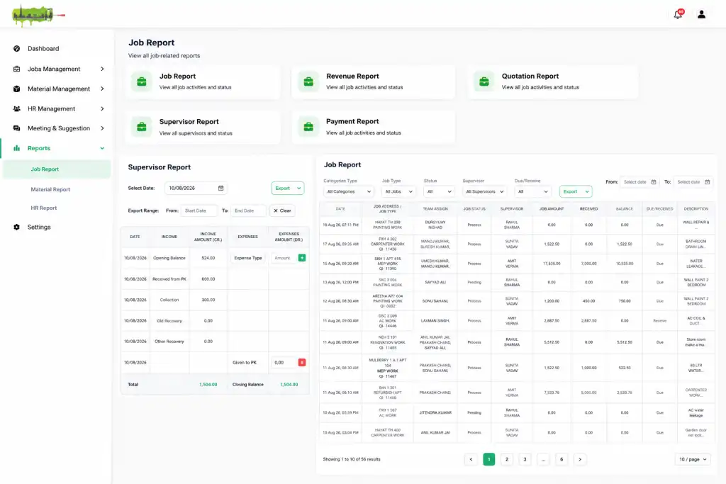Jump to page 6 of results
This screenshot has height=484, width=726.
(x=562, y=459)
